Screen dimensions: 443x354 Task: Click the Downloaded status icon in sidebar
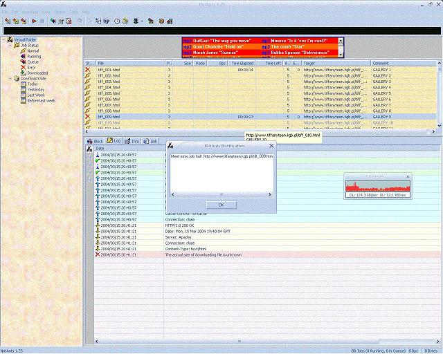(23, 73)
